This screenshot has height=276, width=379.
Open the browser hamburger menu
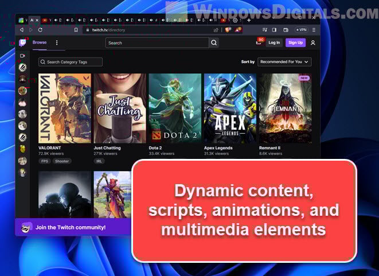coord(314,30)
